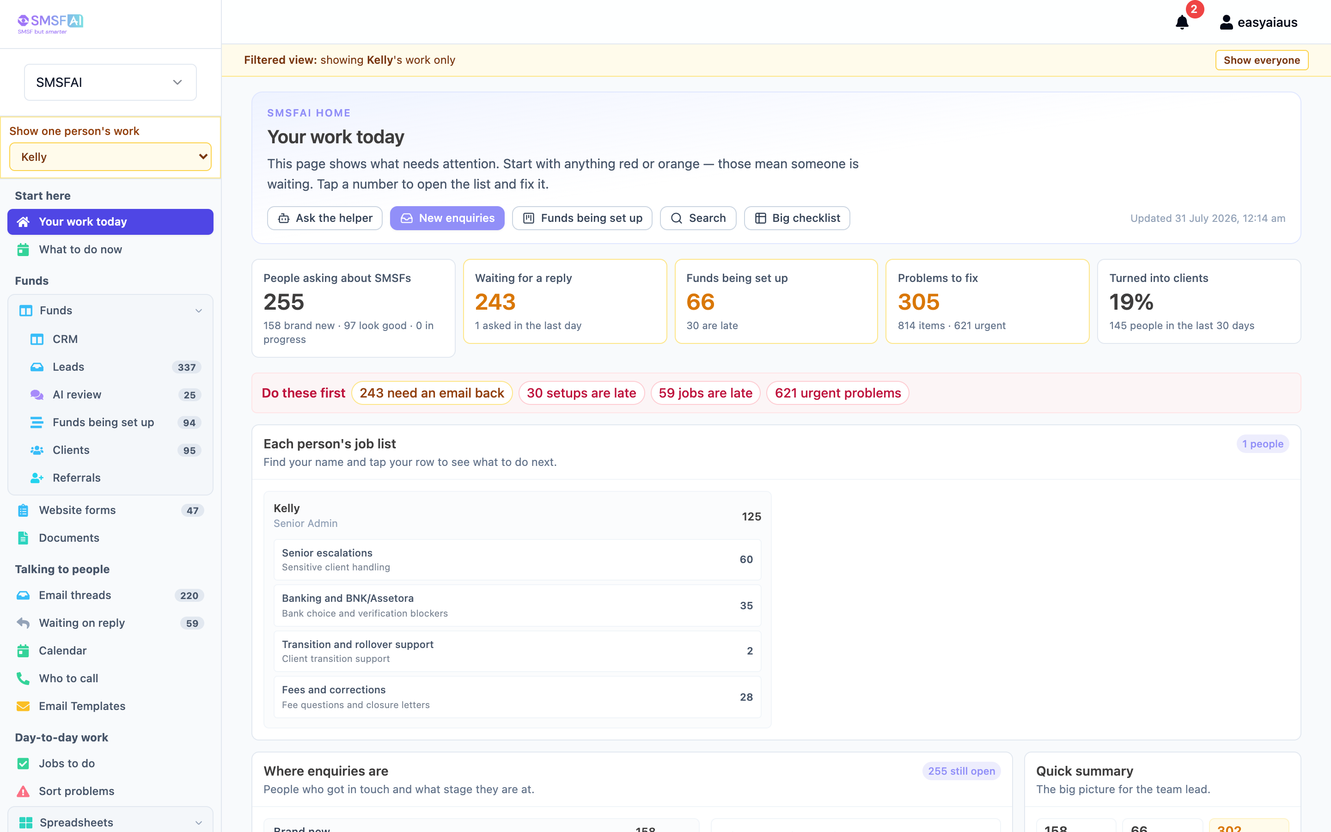Expand the Spreadsheets sidebar group chevron
1331x832 pixels.
[199, 823]
